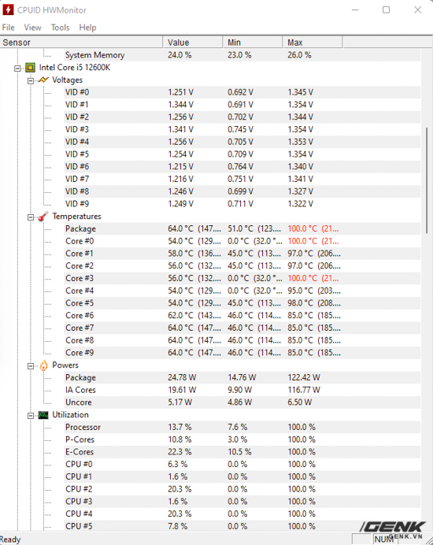Click the Voltages zigzag icon
The height and width of the screenshot is (545, 433).
point(43,80)
